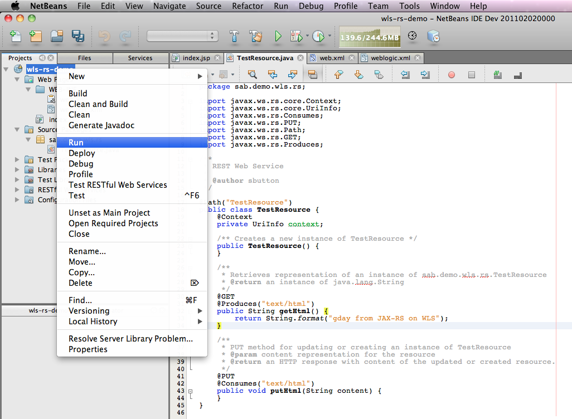This screenshot has height=419, width=572.
Task: Run the main project with the green arrow
Action: (x=278, y=36)
